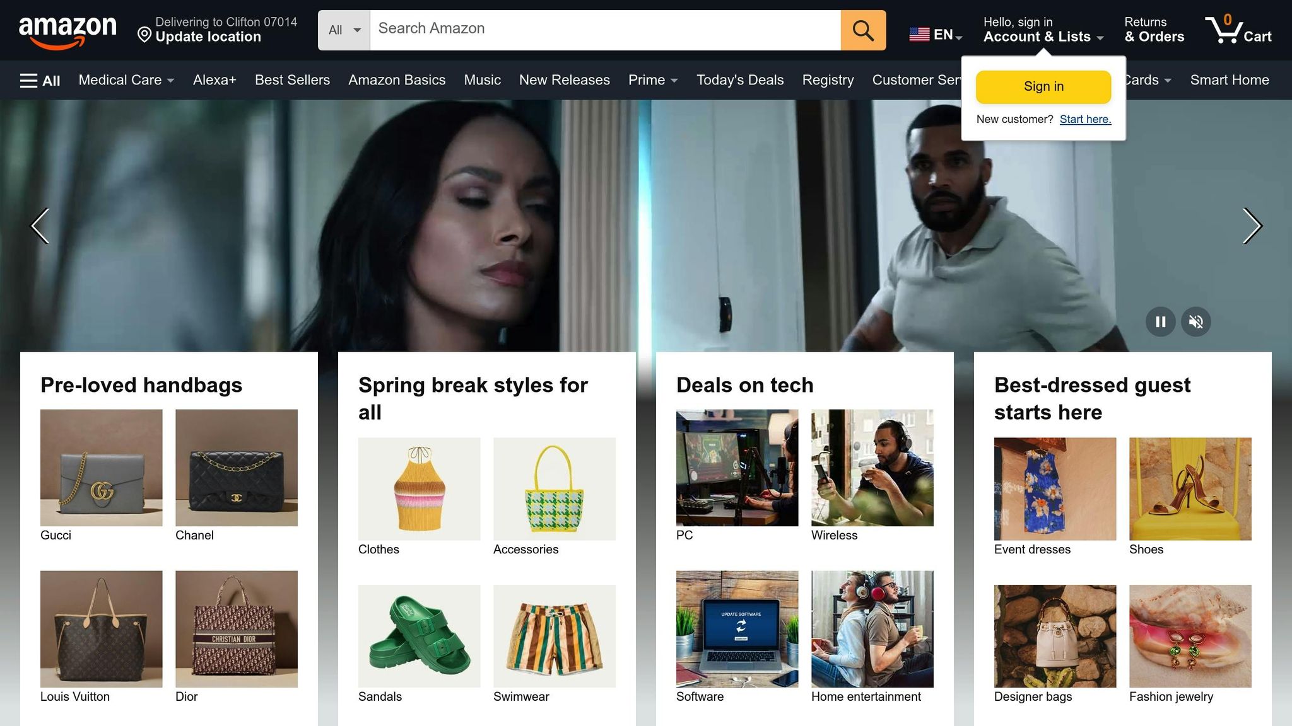Click the Gucci label text
Screen dimensions: 1292x726
click(x=56, y=535)
